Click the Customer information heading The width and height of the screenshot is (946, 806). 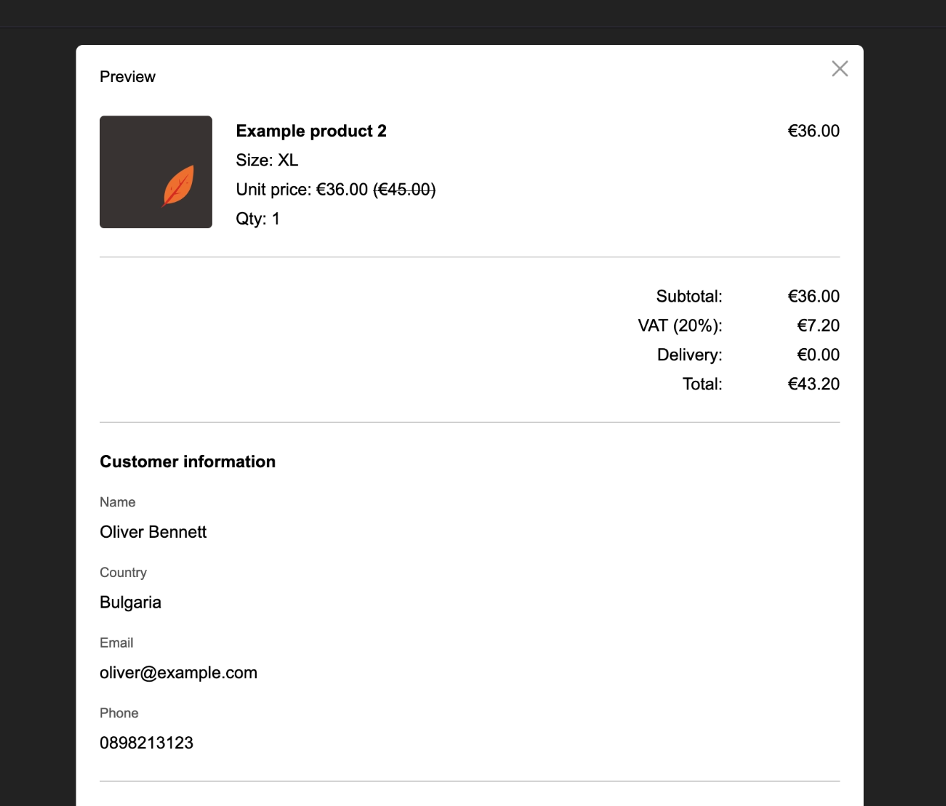click(x=188, y=462)
